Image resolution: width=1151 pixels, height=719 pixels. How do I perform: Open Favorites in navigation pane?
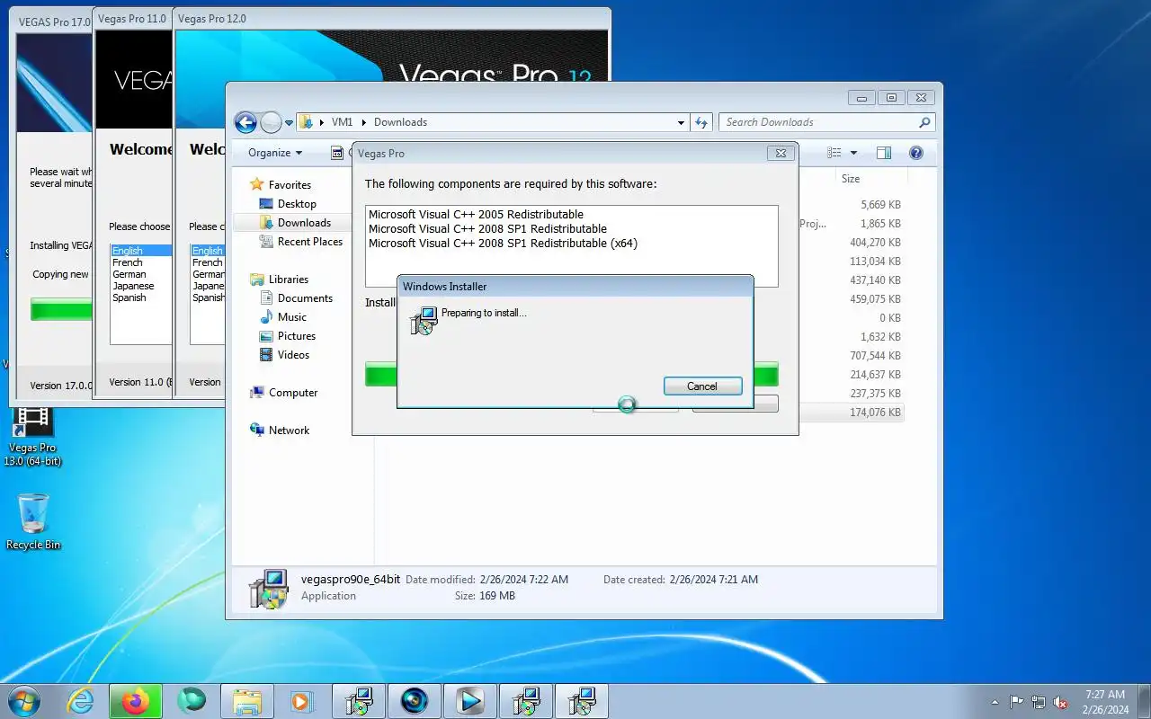[290, 185]
